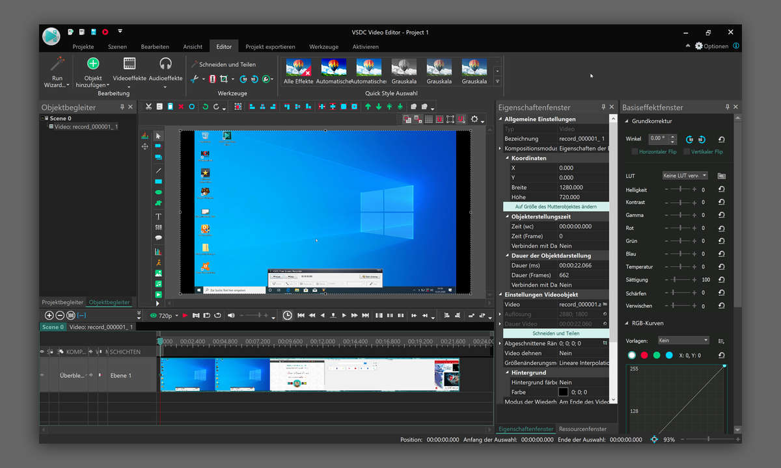Open Optionen at top right
The height and width of the screenshot is (468, 781).
click(x=712, y=46)
